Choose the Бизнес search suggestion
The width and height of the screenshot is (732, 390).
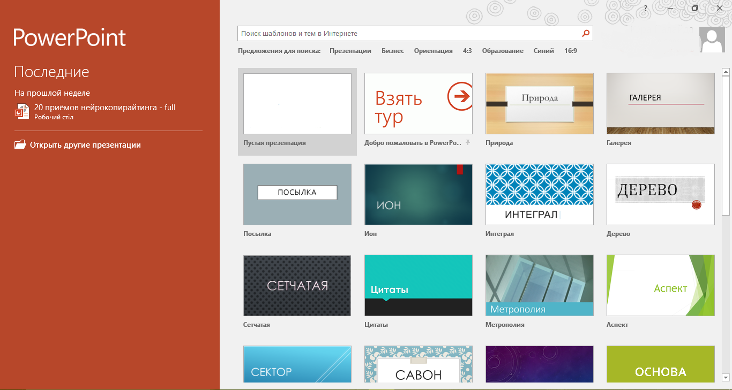[392, 51]
